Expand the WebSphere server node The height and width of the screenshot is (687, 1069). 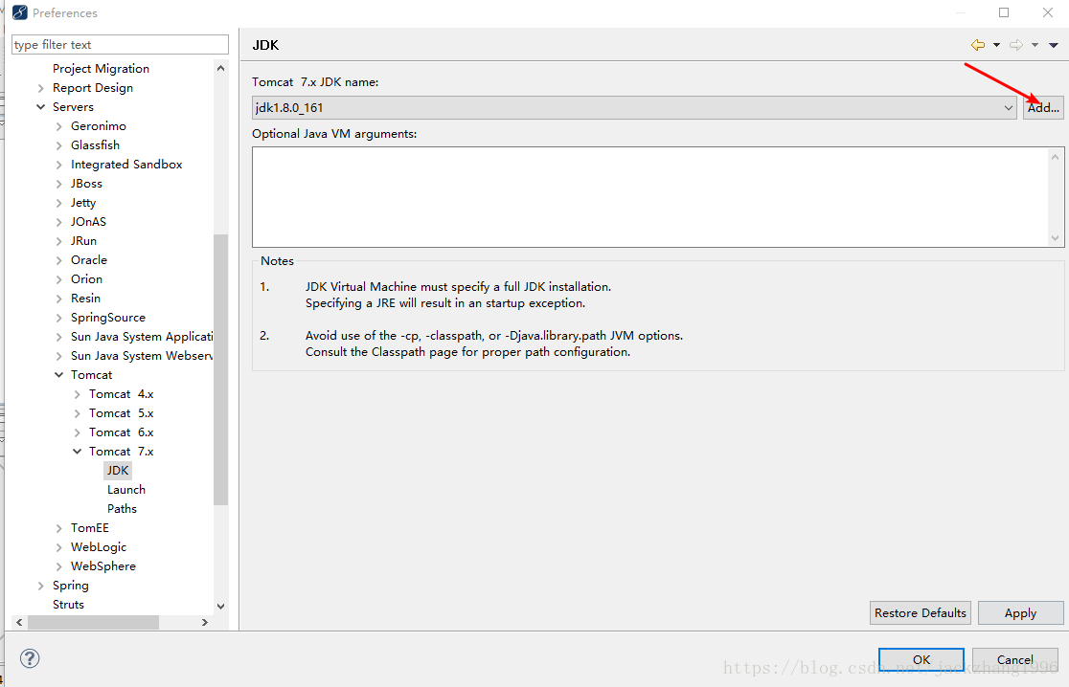click(58, 565)
